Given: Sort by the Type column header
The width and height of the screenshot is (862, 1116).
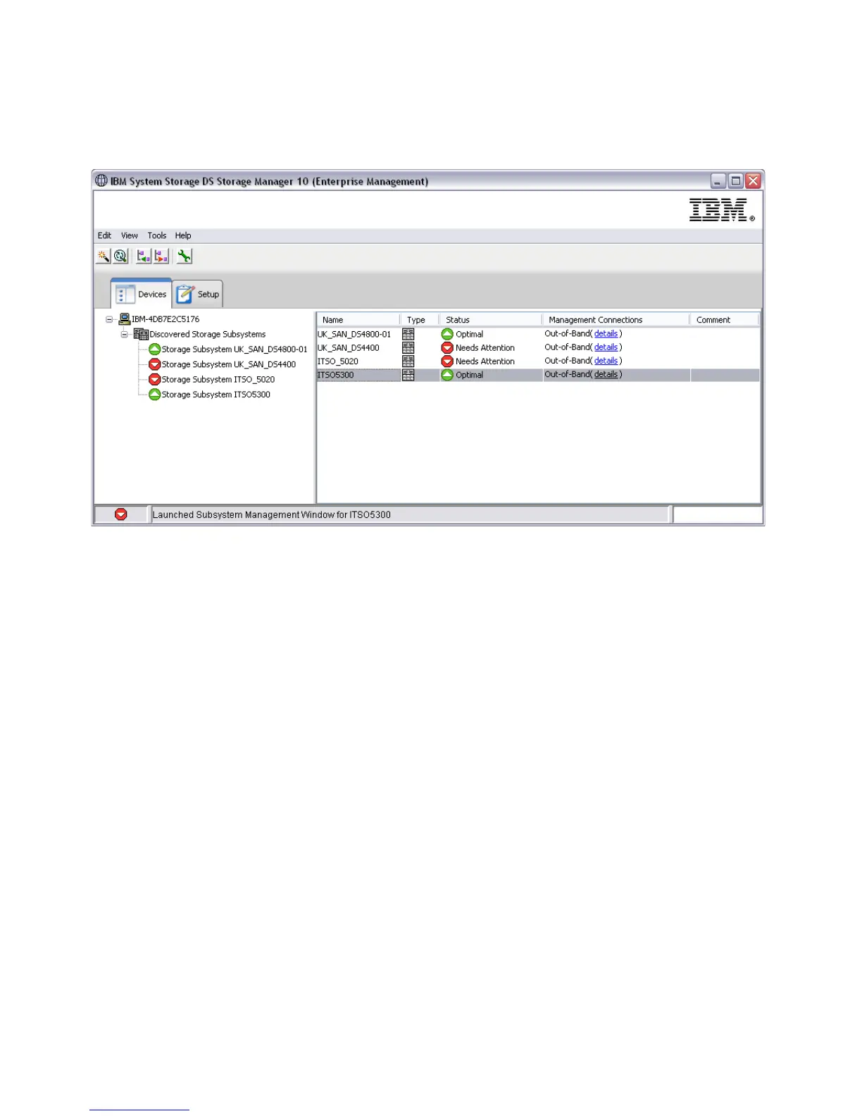Looking at the screenshot, I should tap(420, 320).
